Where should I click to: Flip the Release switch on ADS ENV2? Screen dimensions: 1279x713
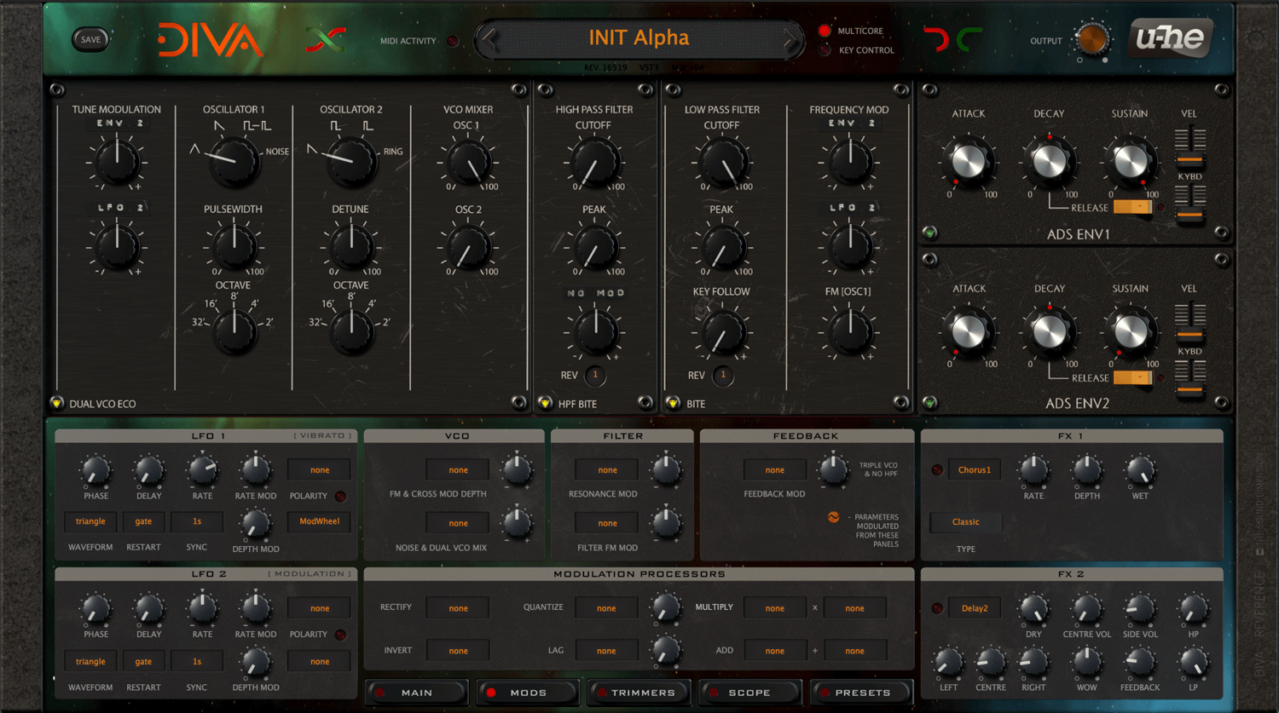click(1132, 377)
